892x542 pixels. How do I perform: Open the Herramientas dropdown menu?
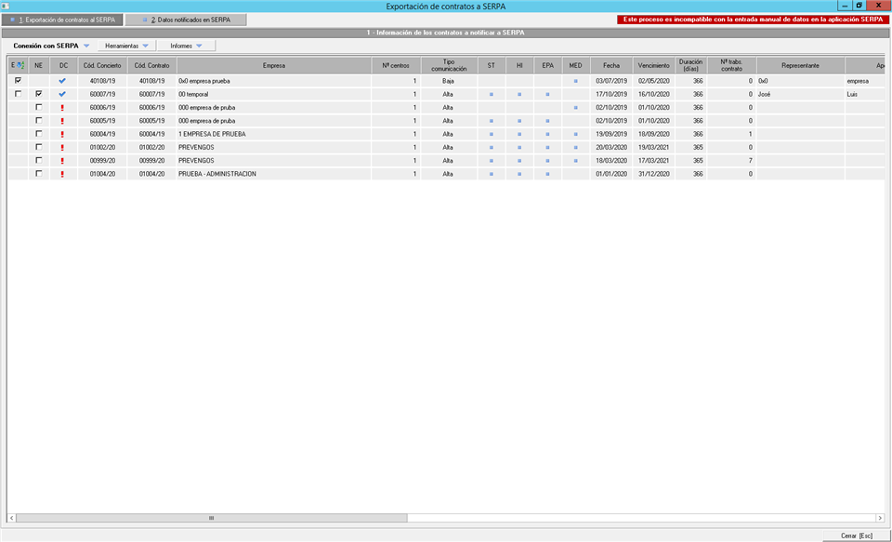[x=127, y=46]
